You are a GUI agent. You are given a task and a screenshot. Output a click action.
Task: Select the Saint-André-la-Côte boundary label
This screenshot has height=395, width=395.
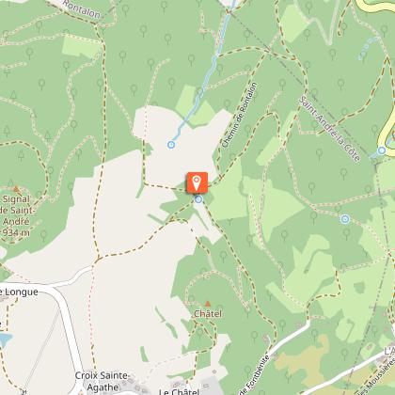pyautogui.click(x=330, y=129)
